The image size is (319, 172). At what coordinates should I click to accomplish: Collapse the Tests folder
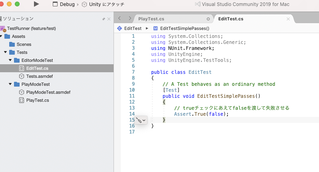pyautogui.click(x=6, y=52)
